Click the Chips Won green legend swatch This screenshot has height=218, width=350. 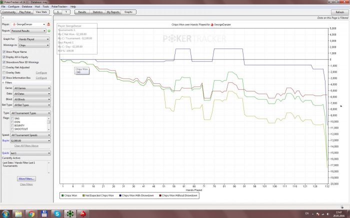(x=62, y=196)
